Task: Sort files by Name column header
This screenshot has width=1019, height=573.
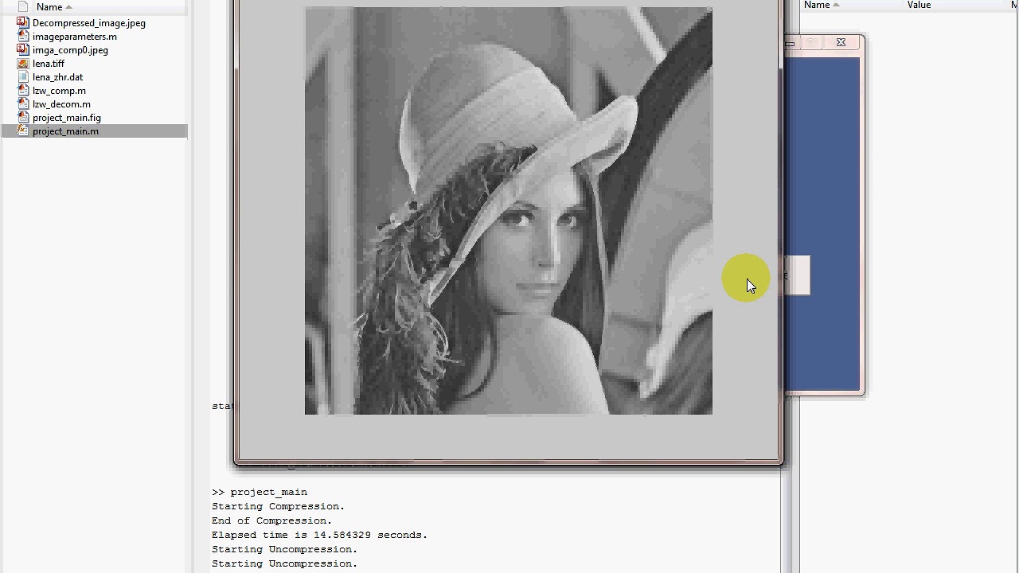Action: 49,6
